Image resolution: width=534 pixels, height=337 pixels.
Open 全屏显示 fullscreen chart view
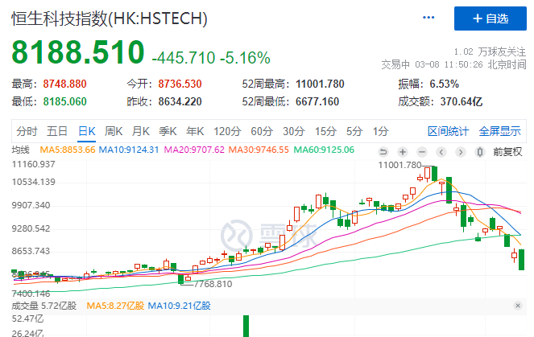click(499, 131)
